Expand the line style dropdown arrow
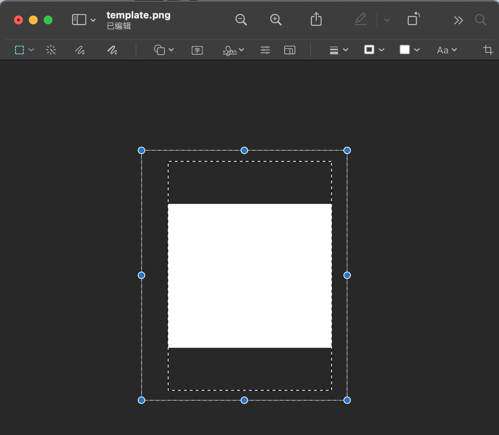499x435 pixels. pyautogui.click(x=346, y=49)
